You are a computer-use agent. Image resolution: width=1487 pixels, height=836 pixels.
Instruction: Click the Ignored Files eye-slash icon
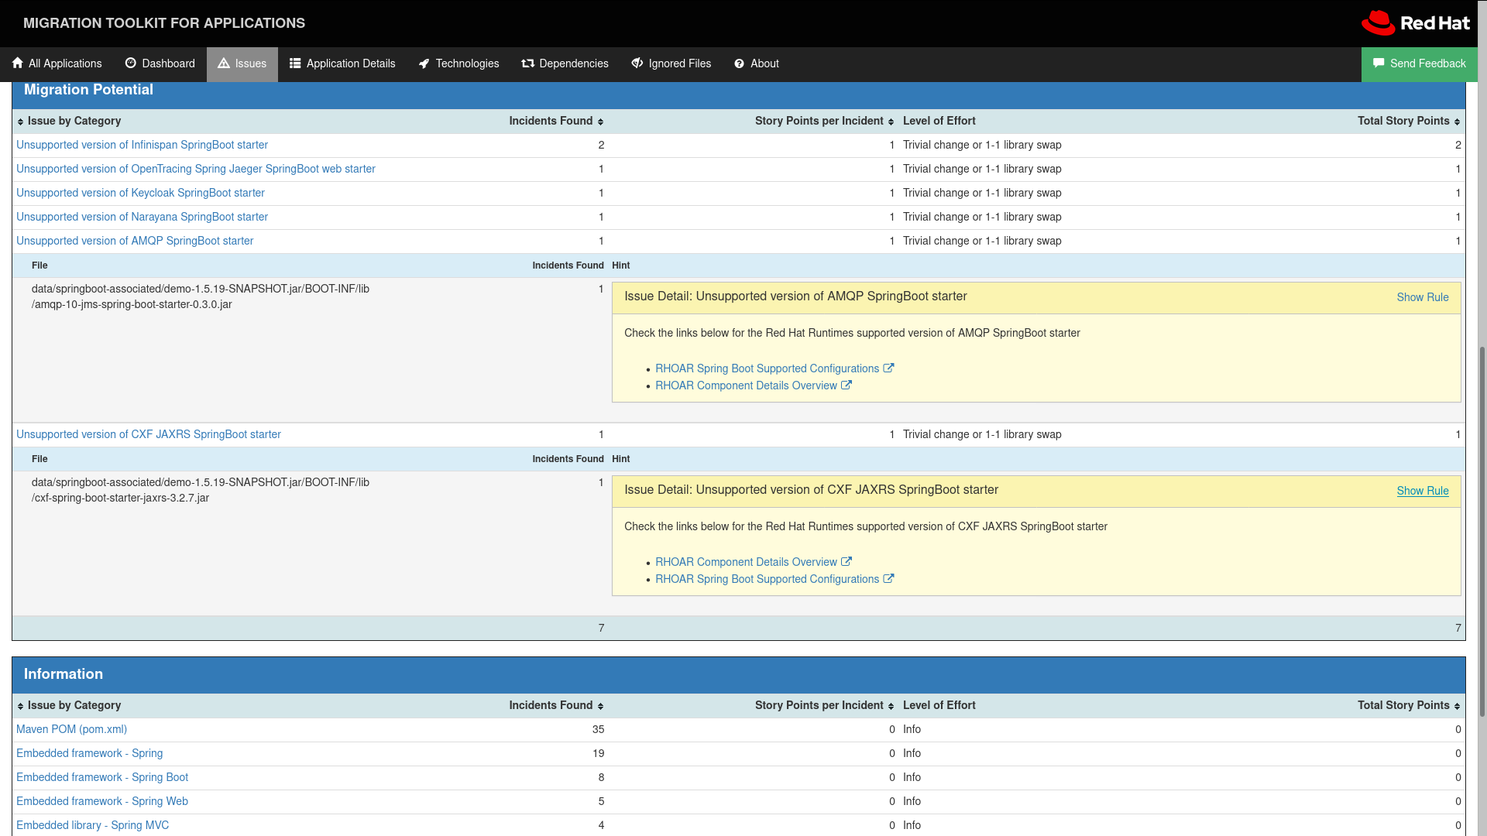pyautogui.click(x=637, y=63)
